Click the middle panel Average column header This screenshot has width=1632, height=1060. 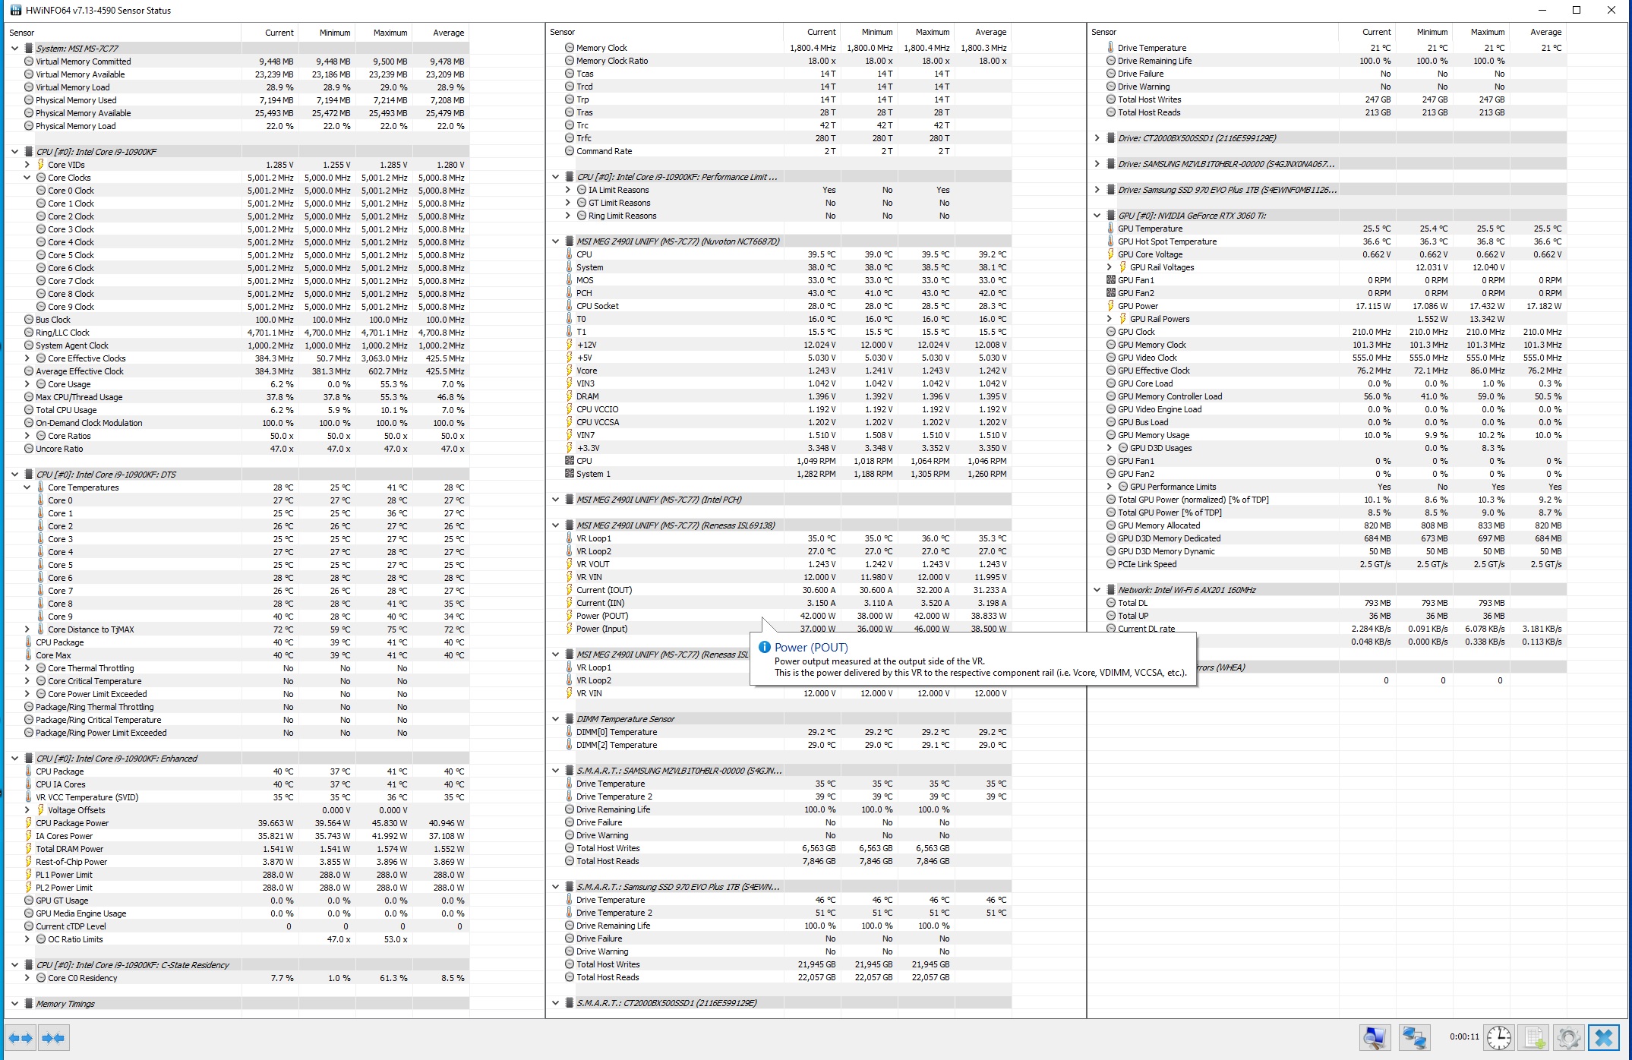coord(983,32)
